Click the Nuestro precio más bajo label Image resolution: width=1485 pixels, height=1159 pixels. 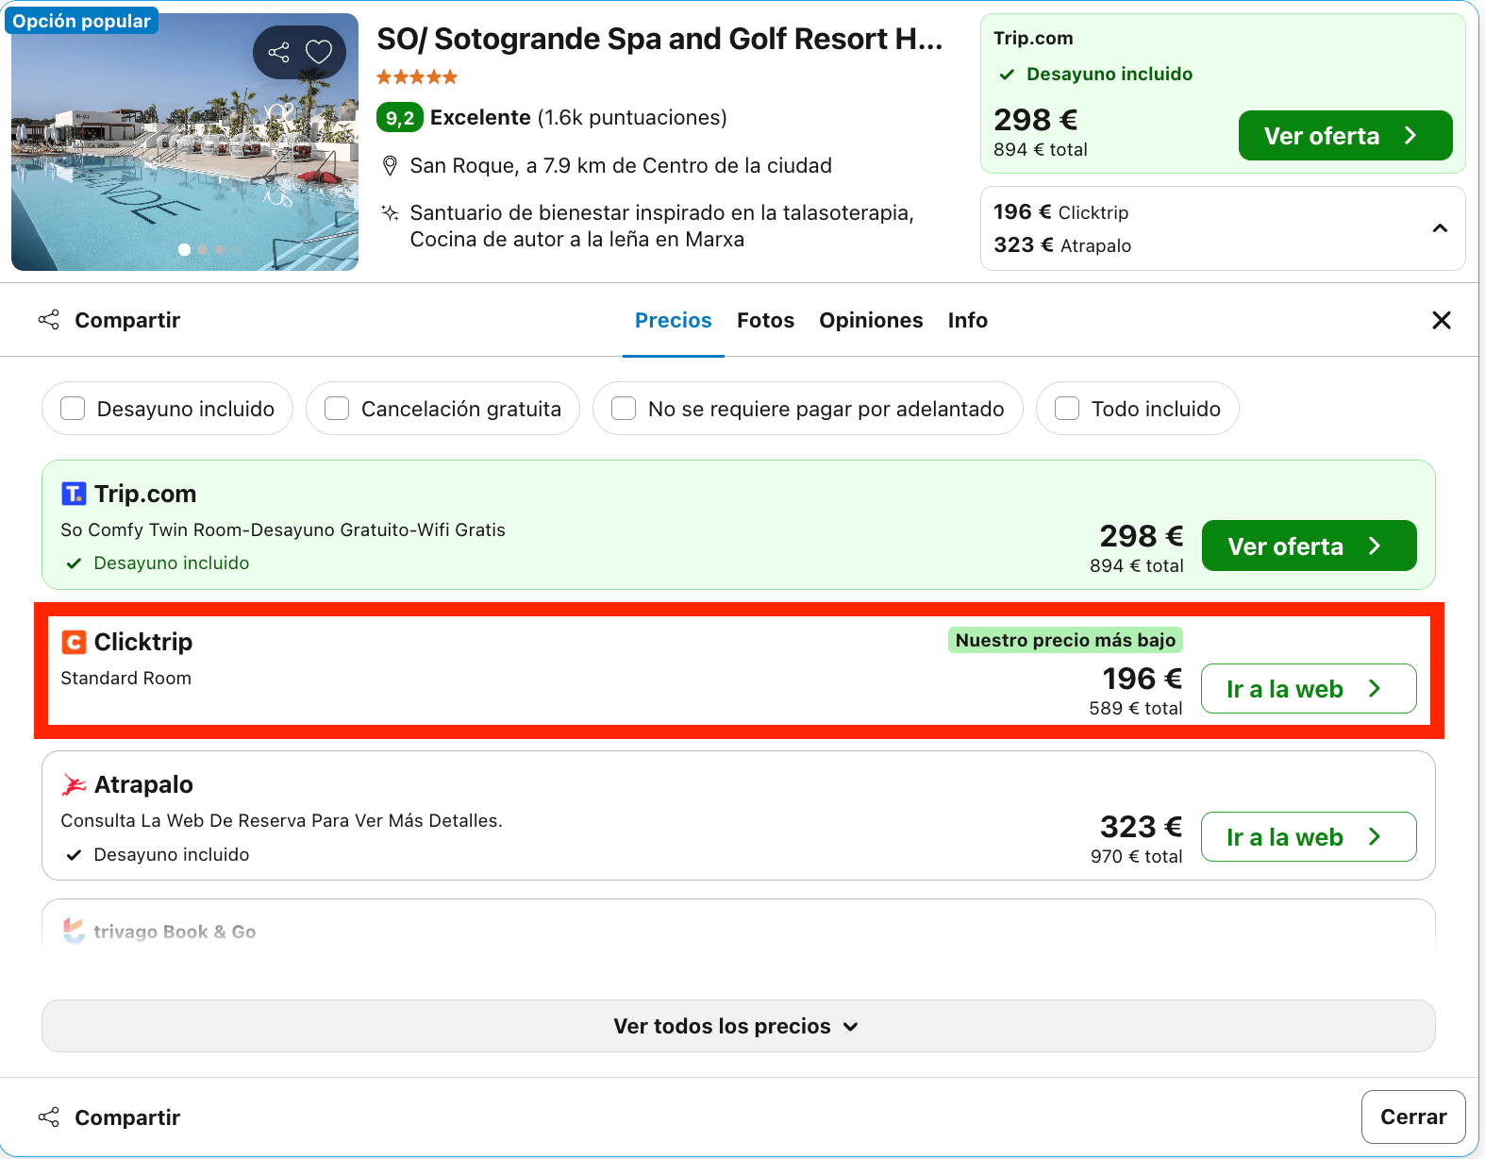pos(1065,640)
